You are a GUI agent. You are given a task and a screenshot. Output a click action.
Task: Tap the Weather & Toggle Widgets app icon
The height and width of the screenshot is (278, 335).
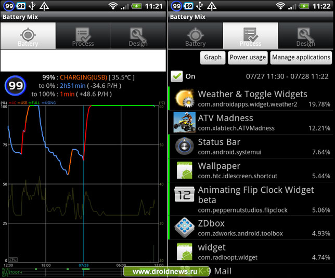[x=185, y=98]
